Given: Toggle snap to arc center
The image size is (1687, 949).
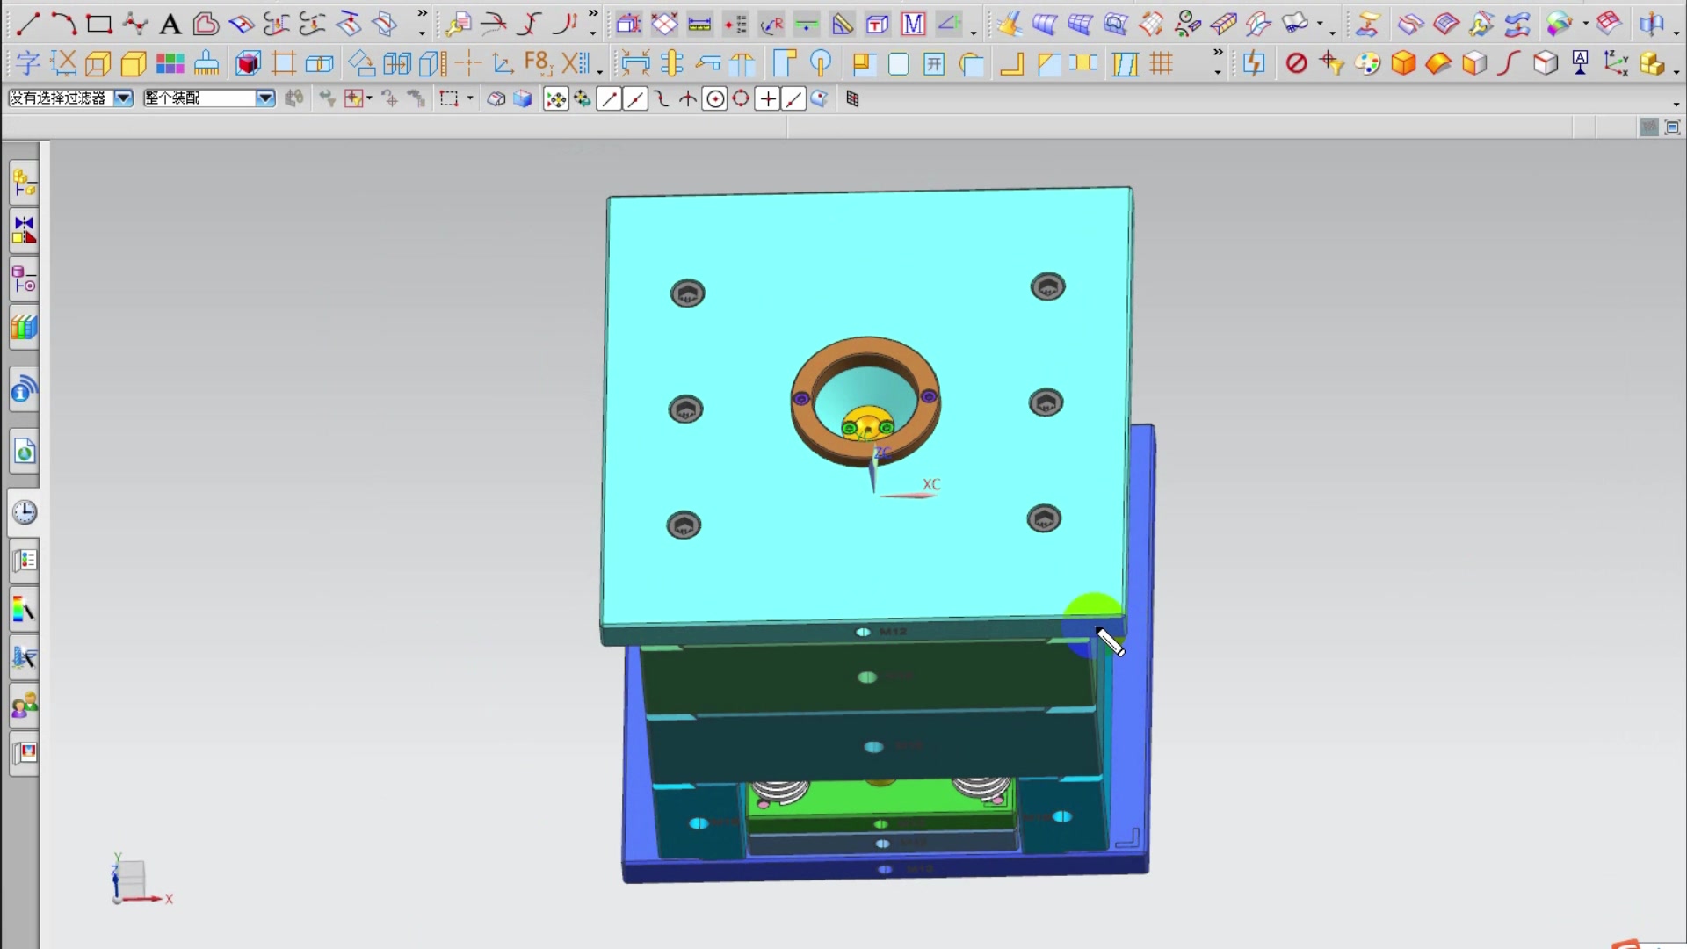Looking at the screenshot, I should click(715, 99).
